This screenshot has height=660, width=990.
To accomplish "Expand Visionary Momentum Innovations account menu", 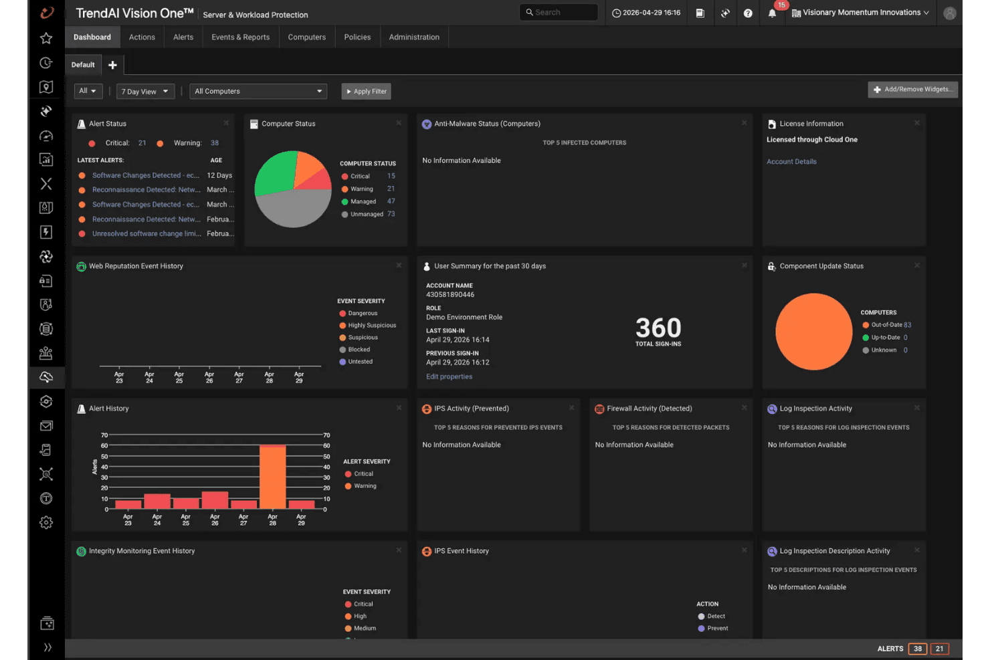I will (860, 13).
